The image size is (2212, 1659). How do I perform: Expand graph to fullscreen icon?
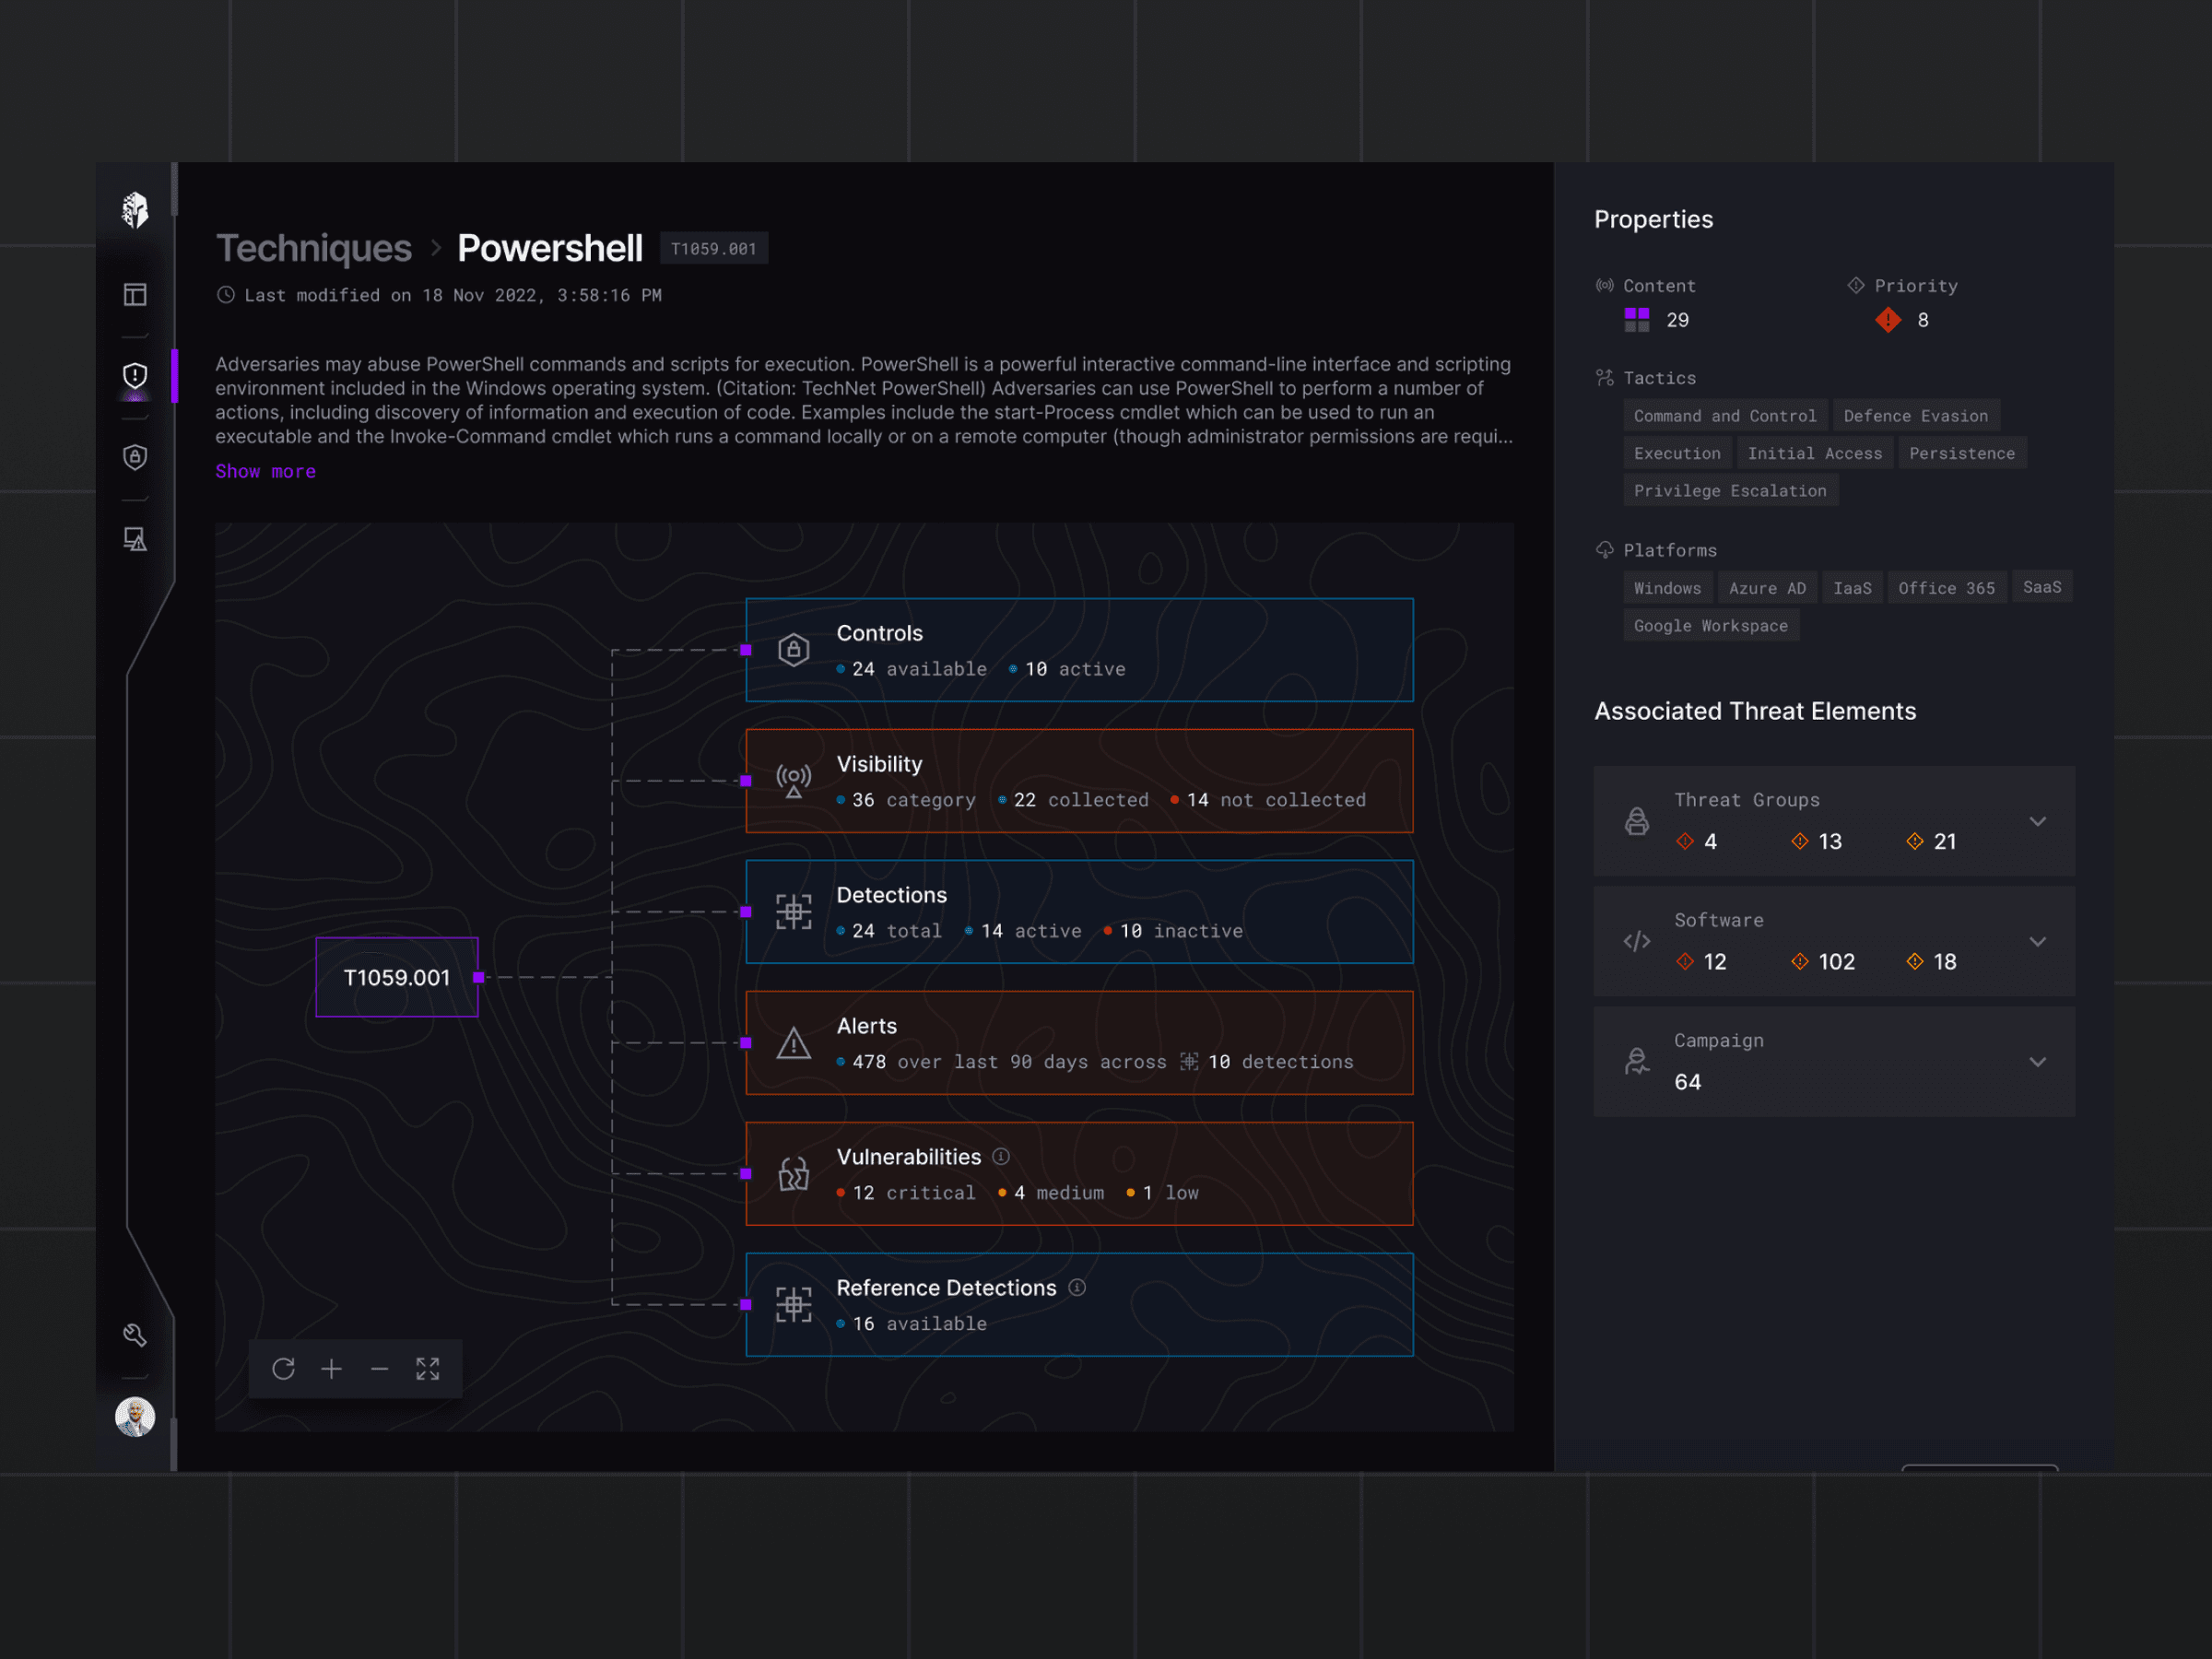point(428,1368)
